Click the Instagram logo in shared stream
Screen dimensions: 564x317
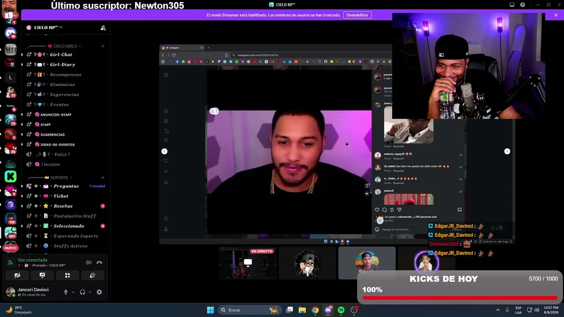(166, 75)
